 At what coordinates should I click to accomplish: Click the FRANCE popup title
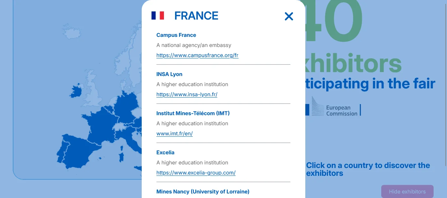coord(196,16)
